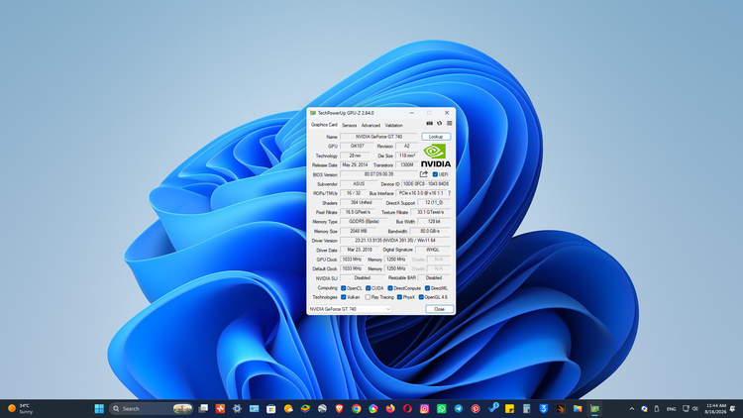This screenshot has width=743, height=418.
Task: Launch Microsoft Store from the taskbar
Action: [271, 408]
